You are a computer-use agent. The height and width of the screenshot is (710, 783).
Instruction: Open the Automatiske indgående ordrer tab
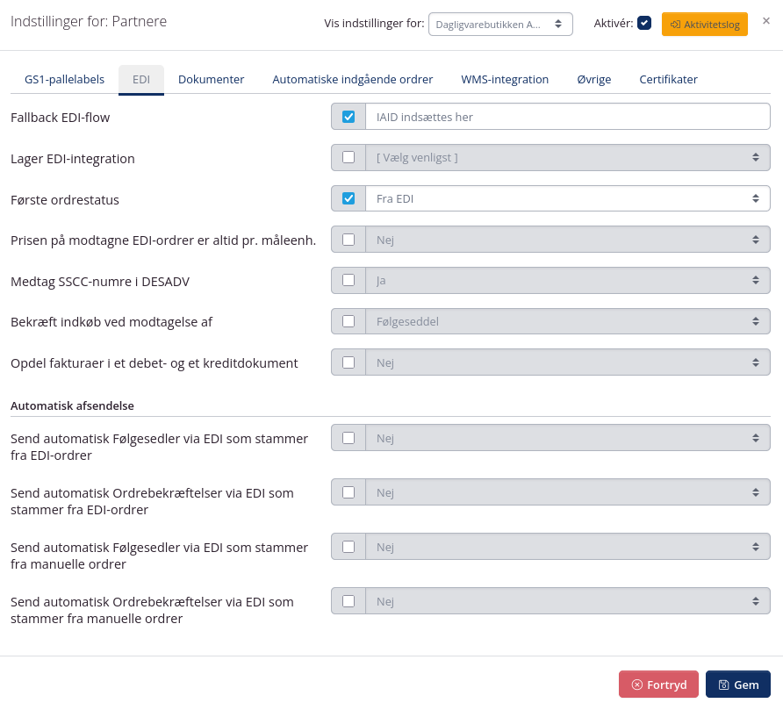(x=352, y=79)
